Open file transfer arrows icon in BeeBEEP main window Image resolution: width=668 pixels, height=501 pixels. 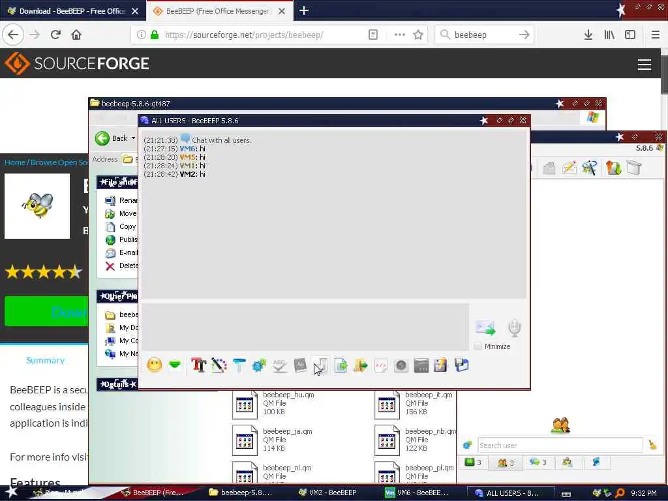613,168
